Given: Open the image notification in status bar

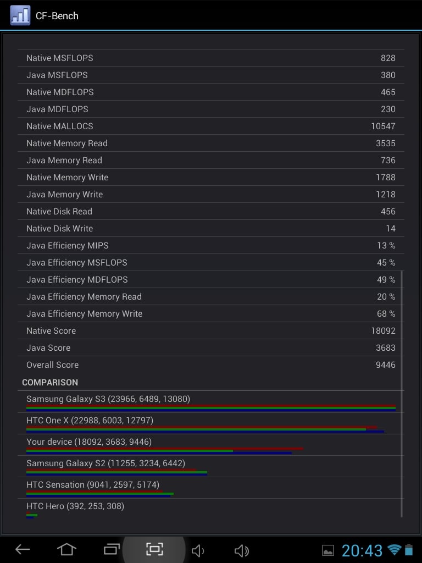Looking at the screenshot, I should click(x=328, y=550).
